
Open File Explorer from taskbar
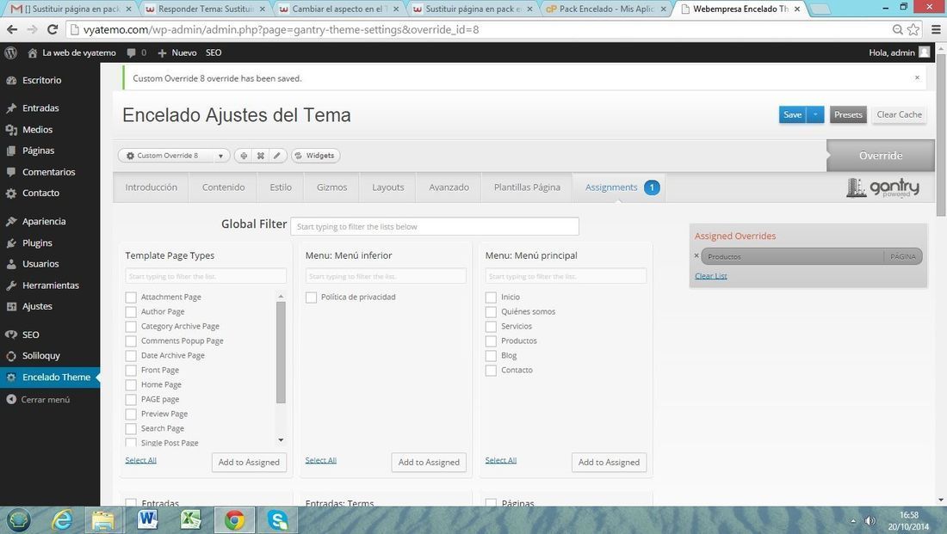pyautogui.click(x=103, y=519)
